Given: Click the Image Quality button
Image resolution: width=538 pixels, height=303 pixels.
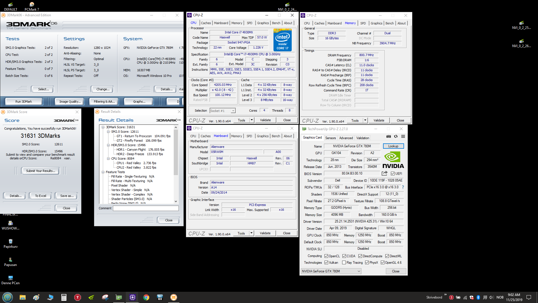Looking at the screenshot, I should (x=70, y=102).
